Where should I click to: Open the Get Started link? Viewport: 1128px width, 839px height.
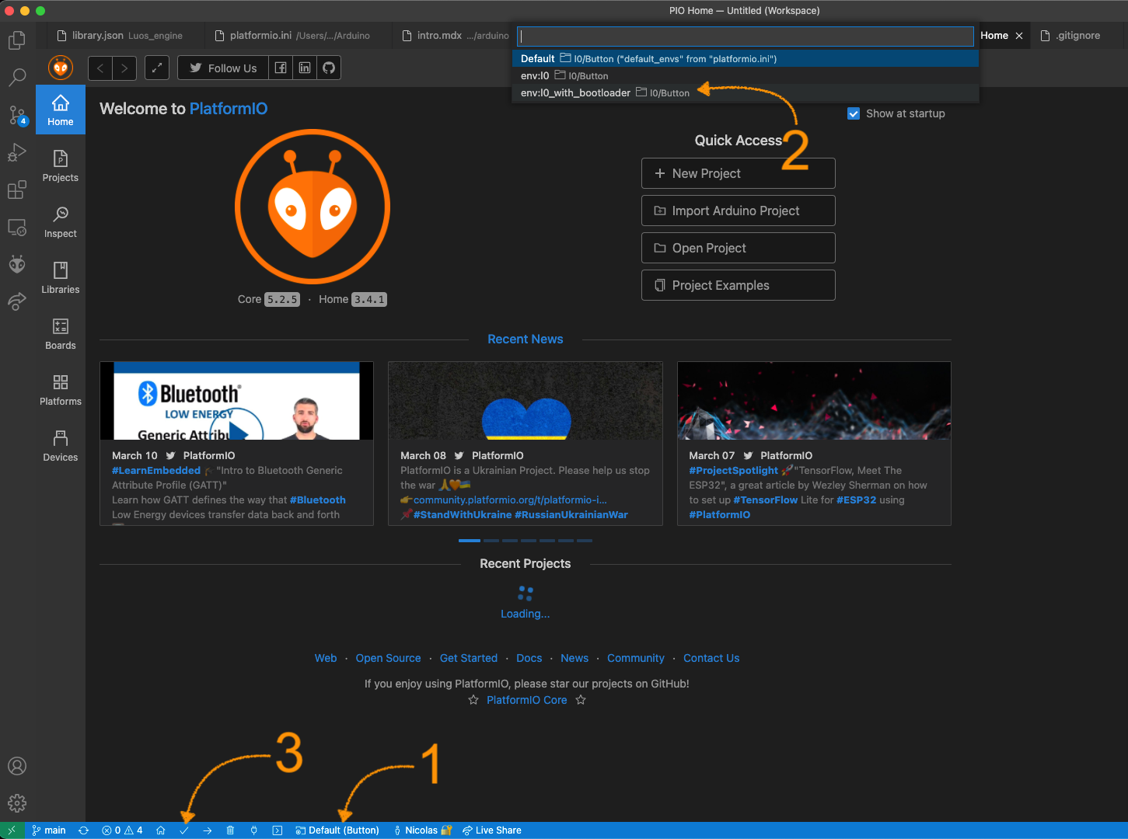click(468, 658)
